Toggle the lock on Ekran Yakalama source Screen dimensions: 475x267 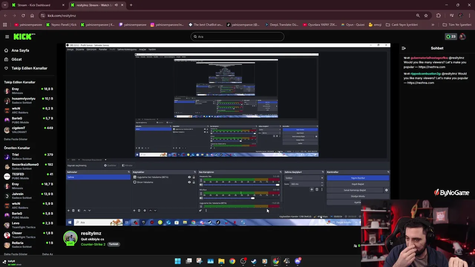point(193,182)
